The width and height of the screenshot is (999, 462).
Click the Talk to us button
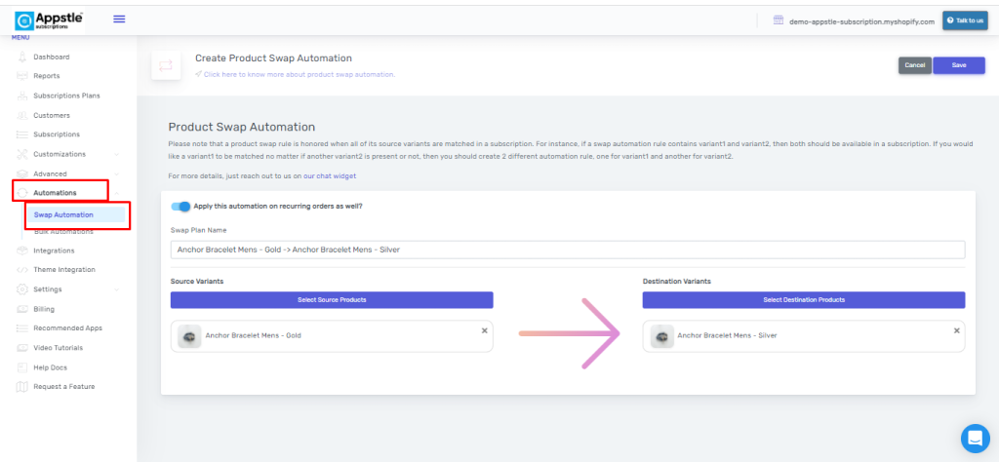click(965, 21)
